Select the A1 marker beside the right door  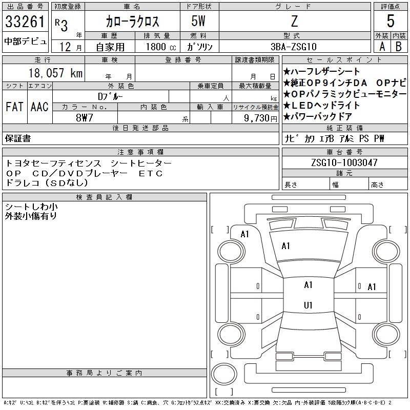[372, 287]
